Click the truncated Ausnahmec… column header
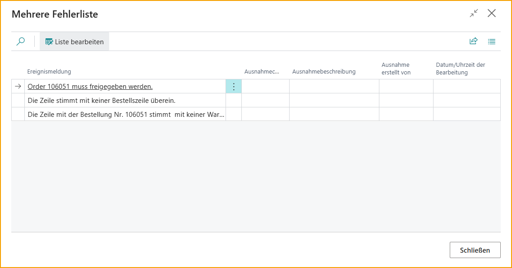This screenshot has height=268, width=512. (262, 72)
